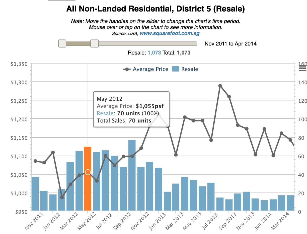Toggle the Average Price series label
Screen dimensions: 307x234
tap(150, 69)
